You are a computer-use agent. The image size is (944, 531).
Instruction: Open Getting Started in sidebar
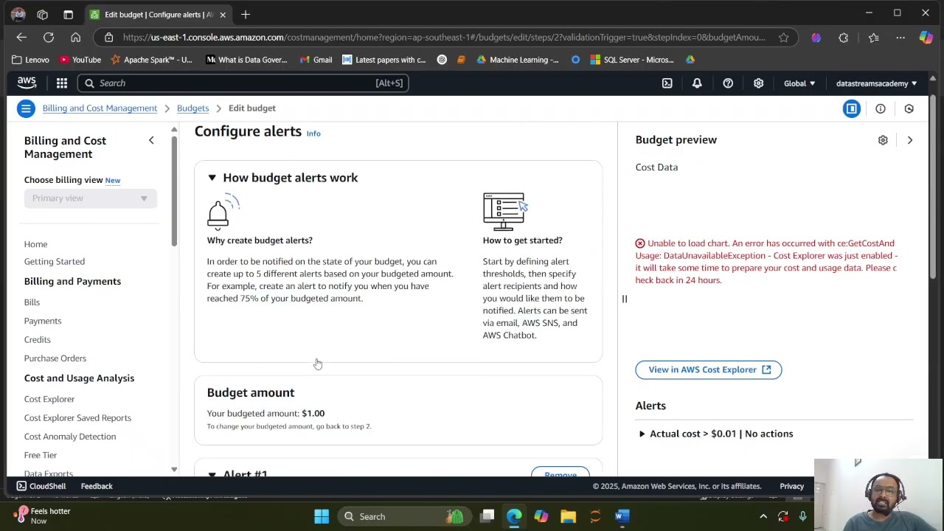[55, 262]
